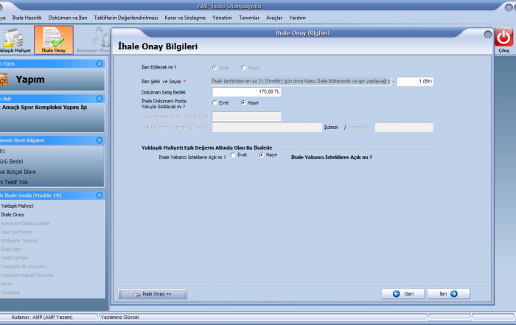Click the Komisyon Oluşturulması toolbar icon
This screenshot has height=325, width=516.
[x=100, y=41]
